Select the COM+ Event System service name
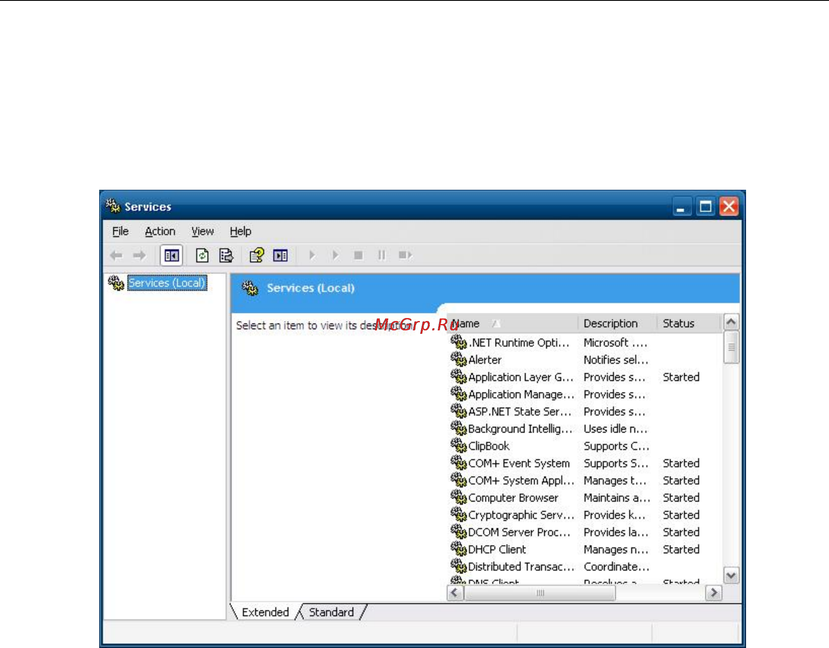This screenshot has width=829, height=648. pos(519,463)
